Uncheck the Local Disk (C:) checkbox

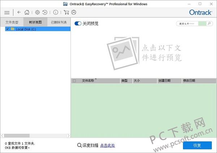tap(8, 29)
